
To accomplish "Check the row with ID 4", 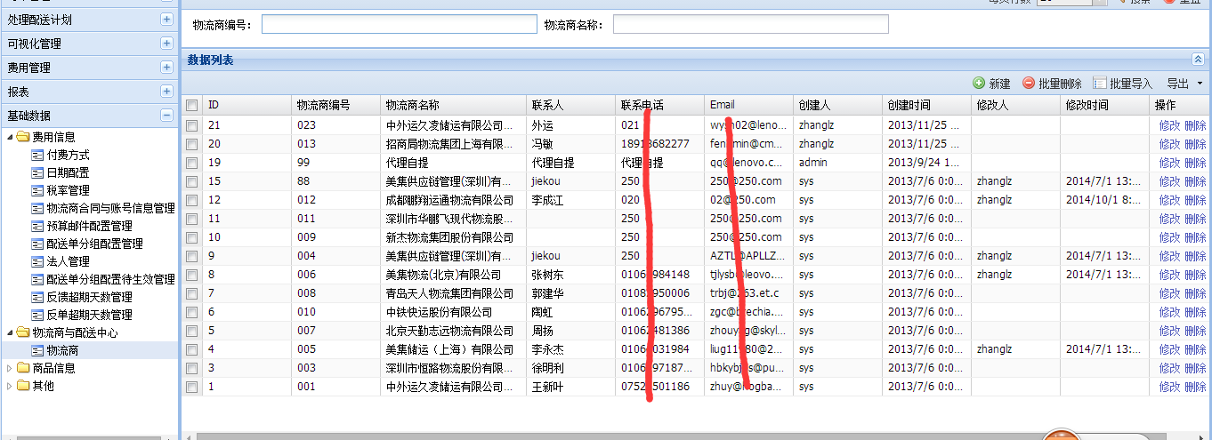I will (x=191, y=349).
